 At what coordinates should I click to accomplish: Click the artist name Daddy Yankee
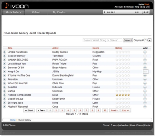pyautogui.click(x=60, y=52)
